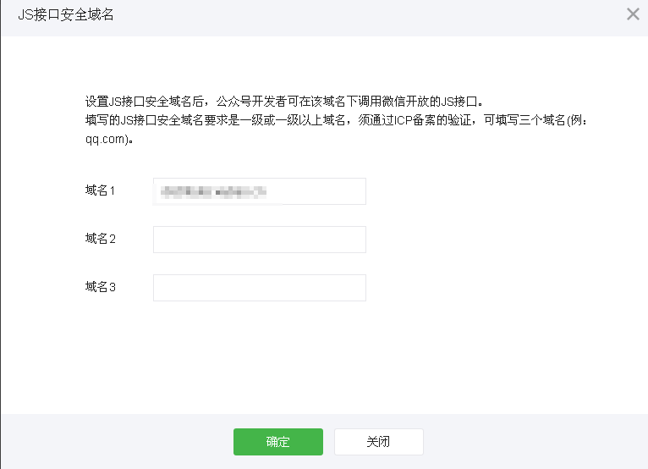
Task: Click the 域名1 input field
Action: (x=259, y=191)
